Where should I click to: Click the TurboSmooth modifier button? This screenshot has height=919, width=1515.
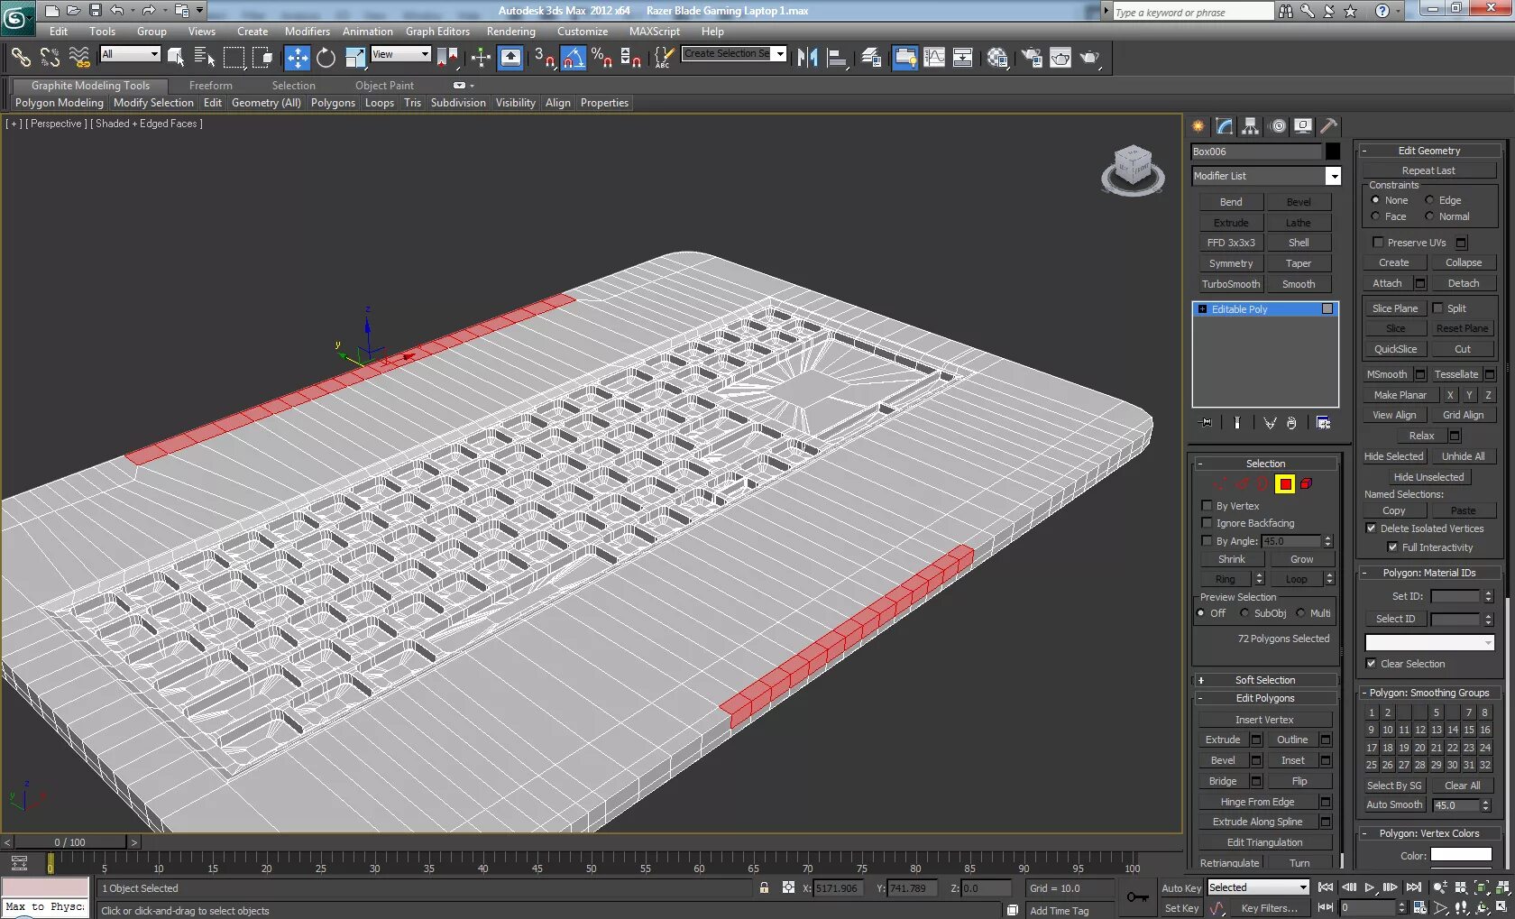pyautogui.click(x=1230, y=283)
